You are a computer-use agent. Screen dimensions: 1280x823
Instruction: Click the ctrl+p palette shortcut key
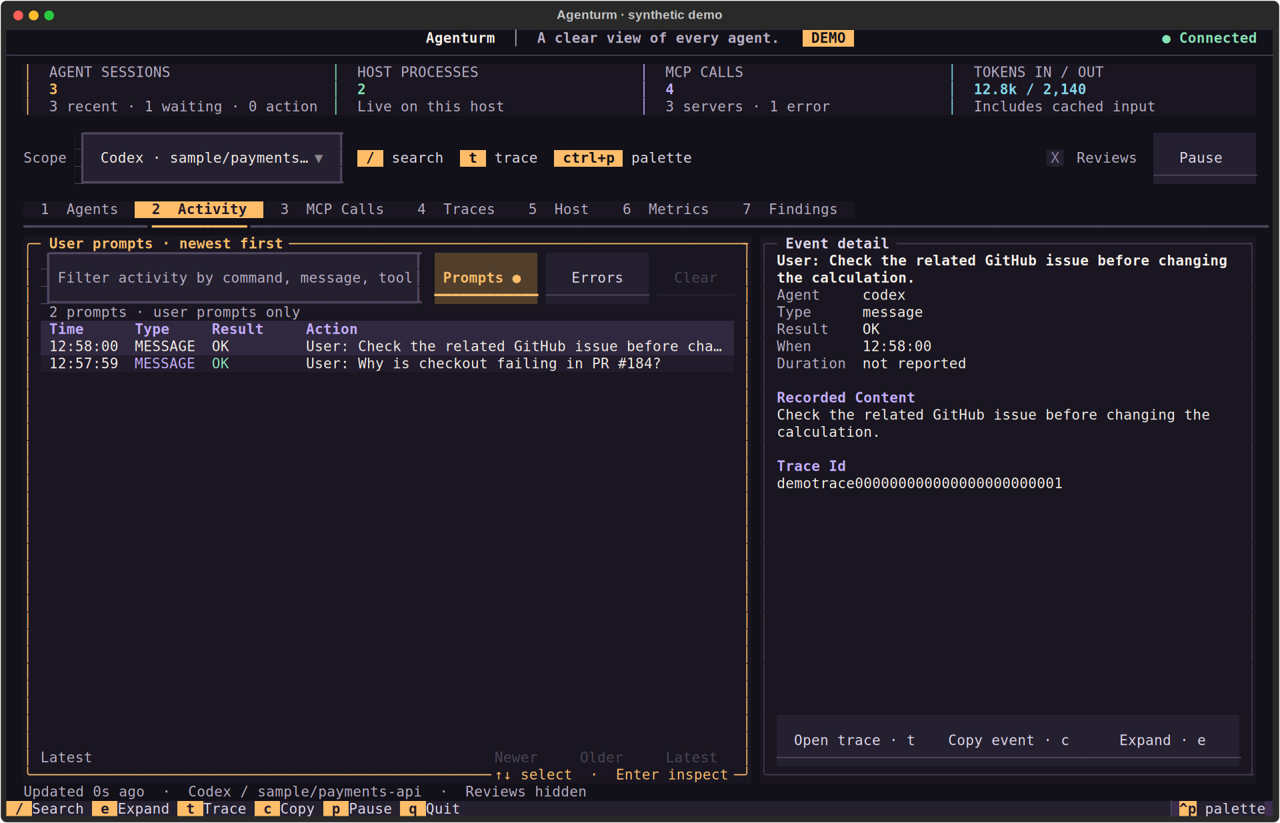[588, 158]
